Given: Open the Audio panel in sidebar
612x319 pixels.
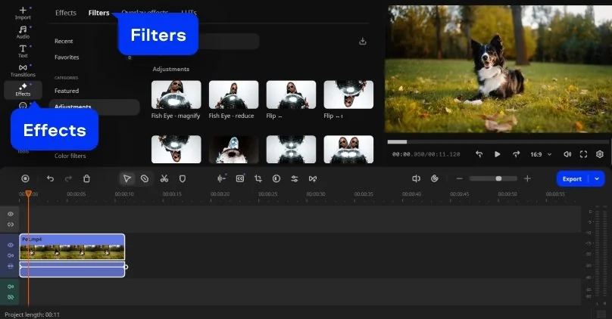Looking at the screenshot, I should point(23,32).
